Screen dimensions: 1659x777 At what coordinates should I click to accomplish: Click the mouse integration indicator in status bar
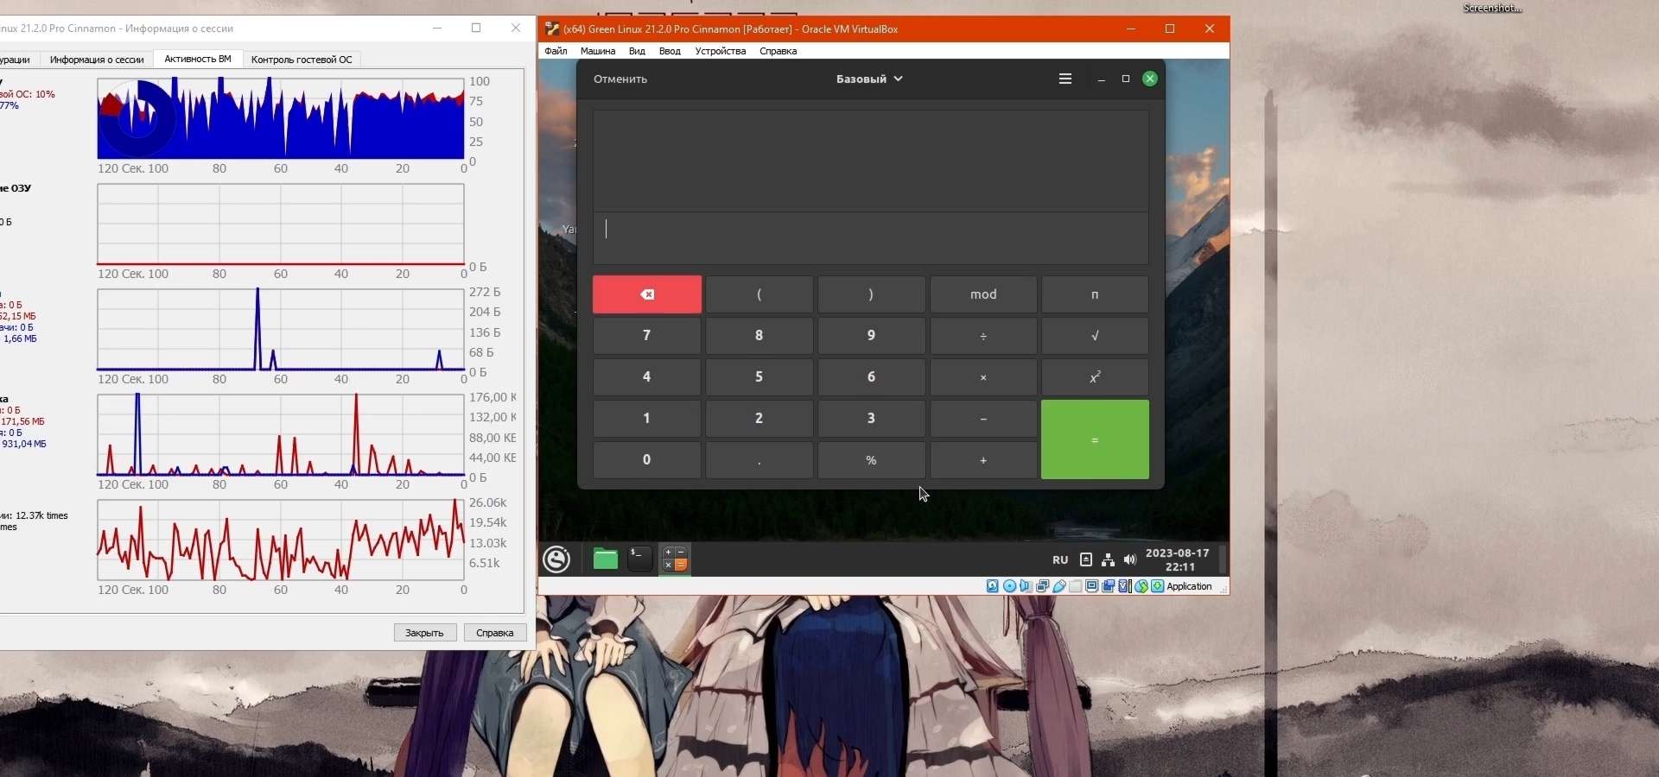pyautogui.click(x=1141, y=586)
